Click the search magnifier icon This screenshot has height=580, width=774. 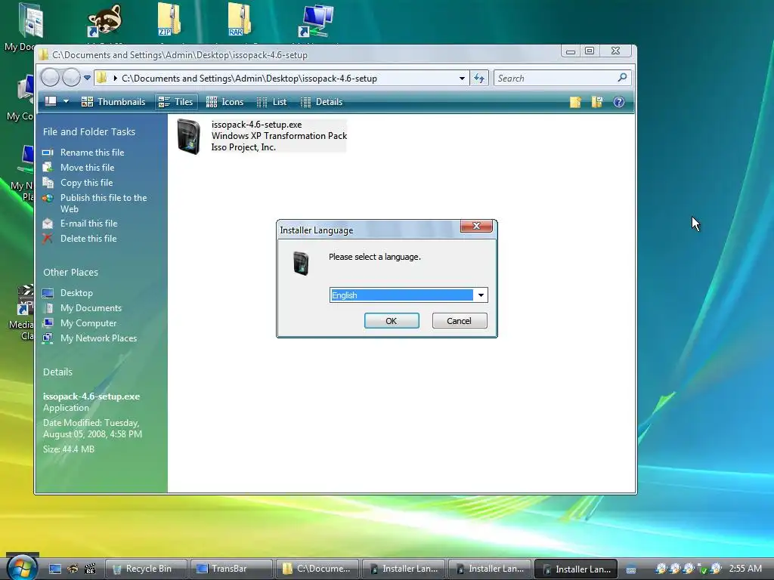623,78
